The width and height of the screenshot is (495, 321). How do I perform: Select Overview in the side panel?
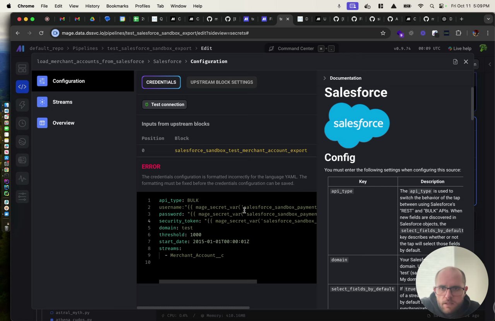click(83, 123)
